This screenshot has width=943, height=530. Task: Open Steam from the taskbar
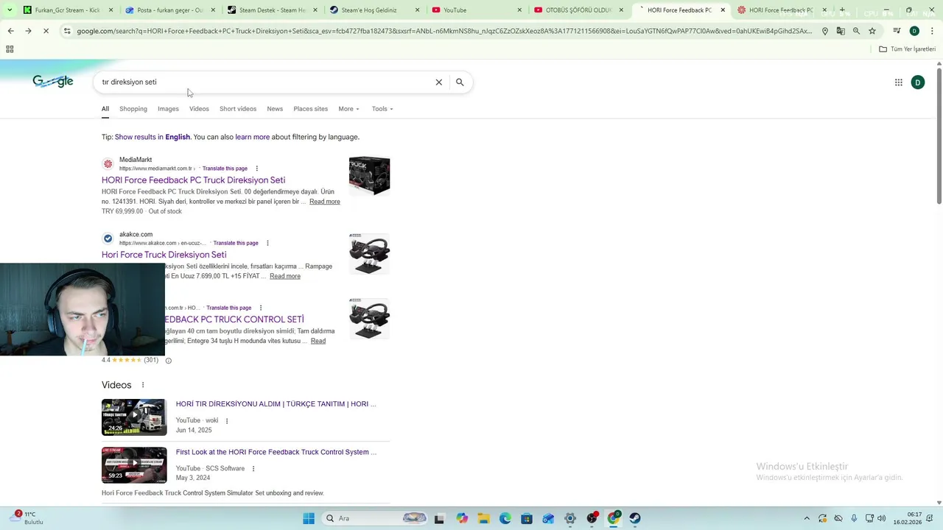[x=634, y=518]
